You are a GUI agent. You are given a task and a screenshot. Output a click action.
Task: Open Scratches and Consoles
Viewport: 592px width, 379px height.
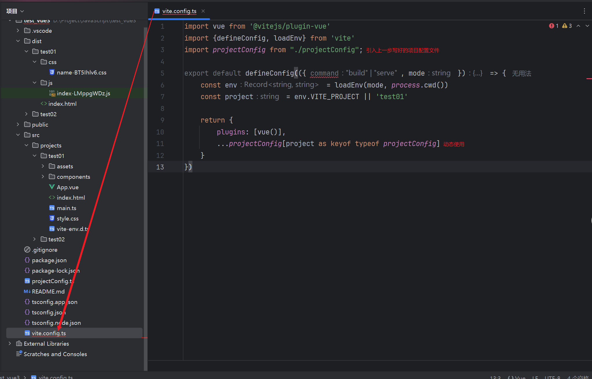tap(55, 354)
